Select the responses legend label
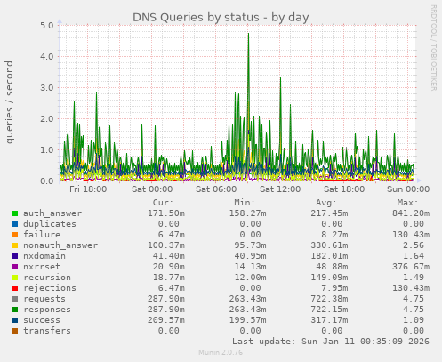 point(47,310)
